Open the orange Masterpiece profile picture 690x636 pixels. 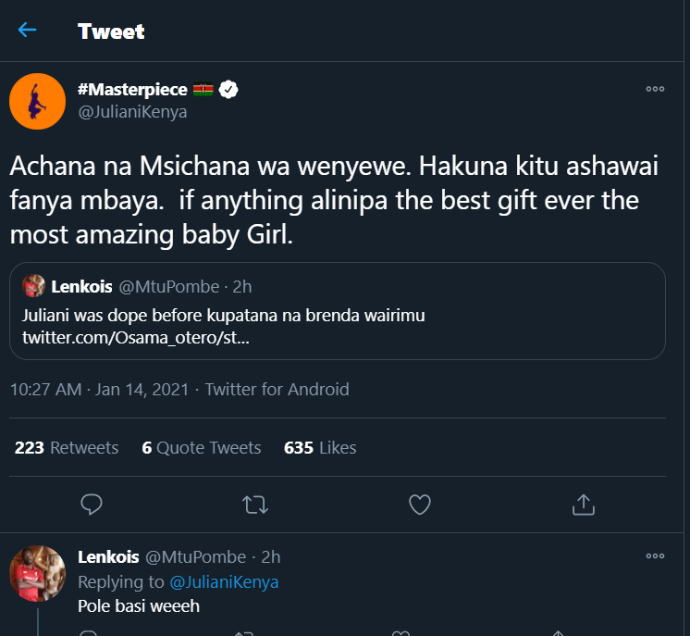(x=37, y=101)
